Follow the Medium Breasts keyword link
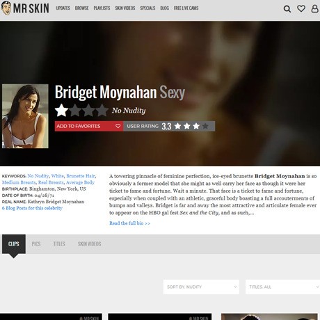This screenshot has width=320, height=320. tap(19, 182)
